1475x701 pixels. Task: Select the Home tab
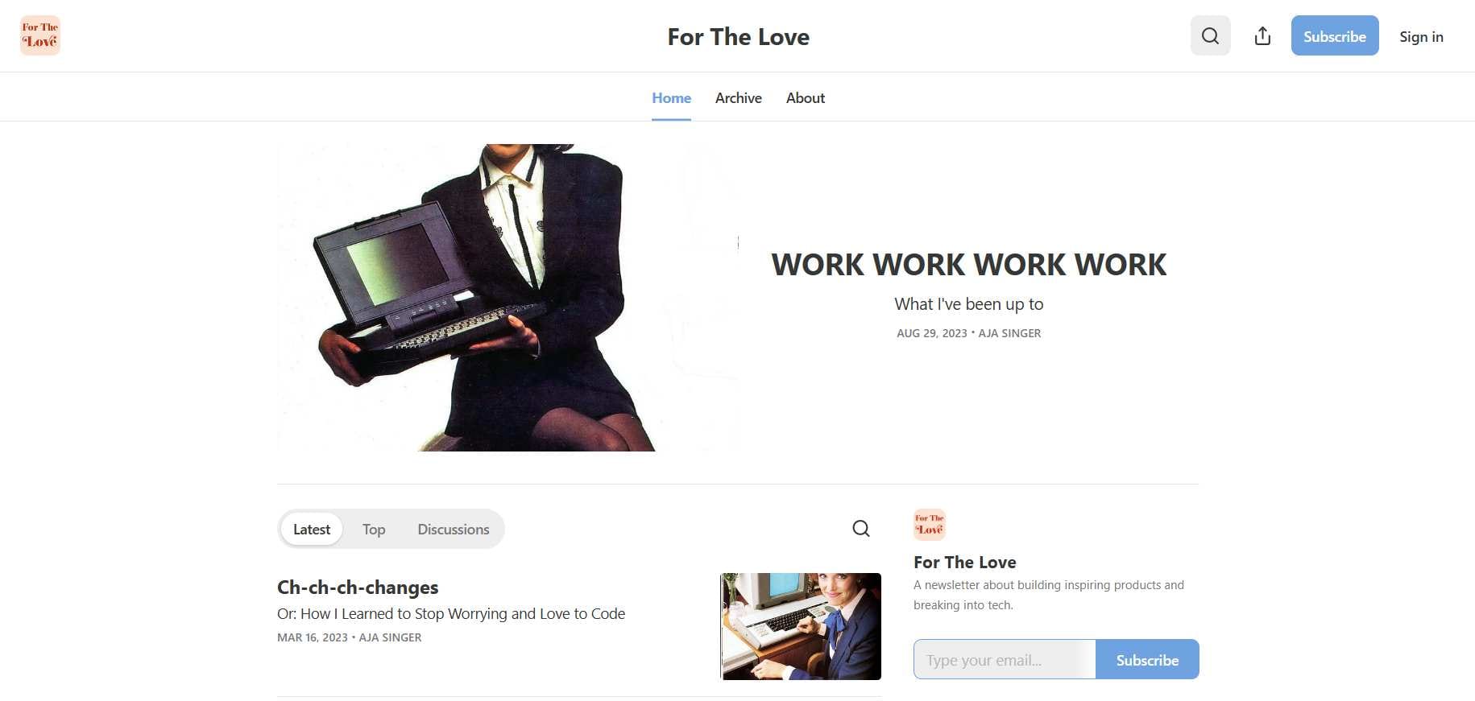click(671, 97)
